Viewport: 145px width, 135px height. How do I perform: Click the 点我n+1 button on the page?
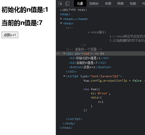click(10, 35)
